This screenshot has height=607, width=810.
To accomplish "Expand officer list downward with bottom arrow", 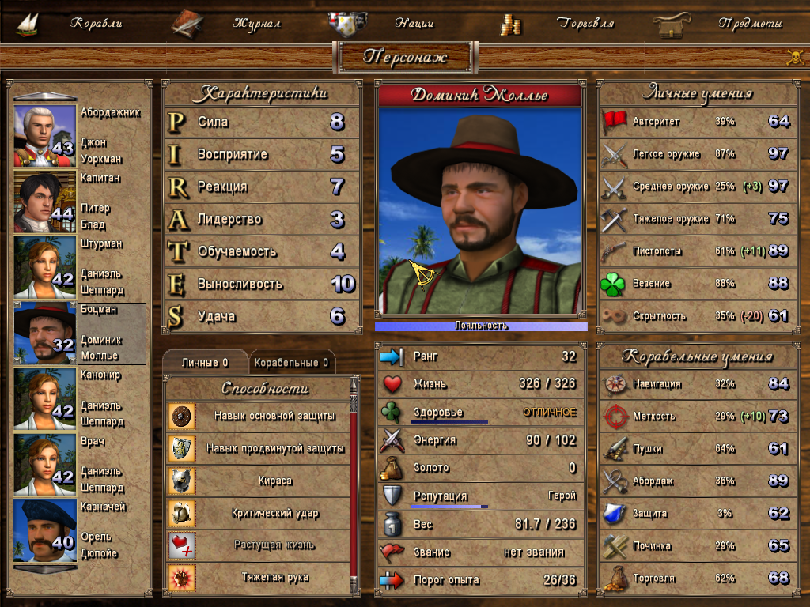I will [x=45, y=569].
